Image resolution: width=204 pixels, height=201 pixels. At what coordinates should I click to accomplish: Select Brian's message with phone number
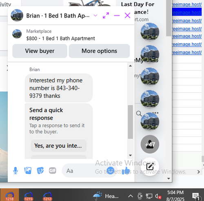59,88
